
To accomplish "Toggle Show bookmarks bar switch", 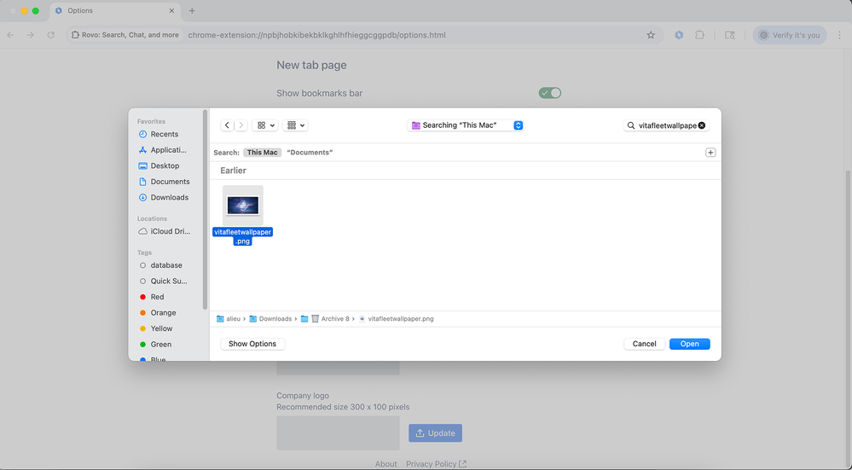I will (550, 93).
